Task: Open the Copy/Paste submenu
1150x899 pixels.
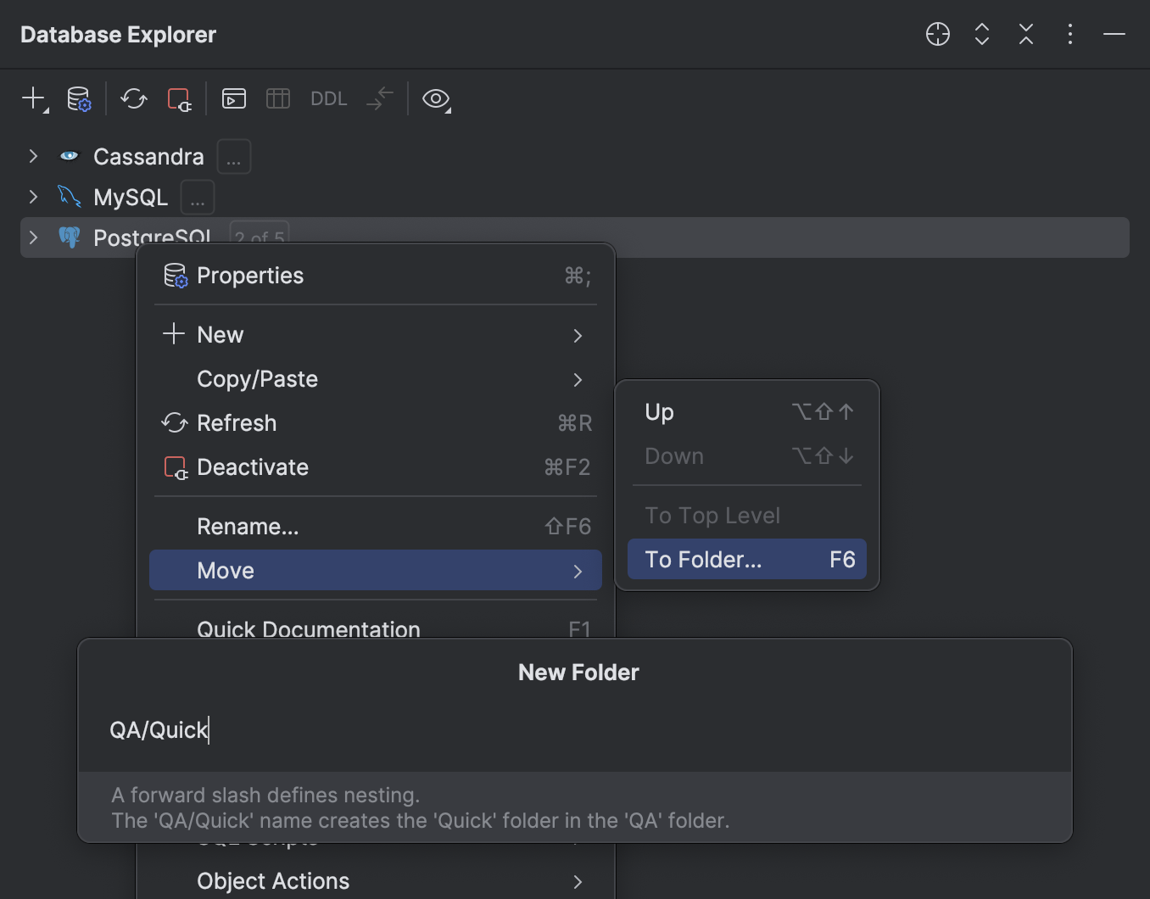Action: pyautogui.click(x=376, y=379)
